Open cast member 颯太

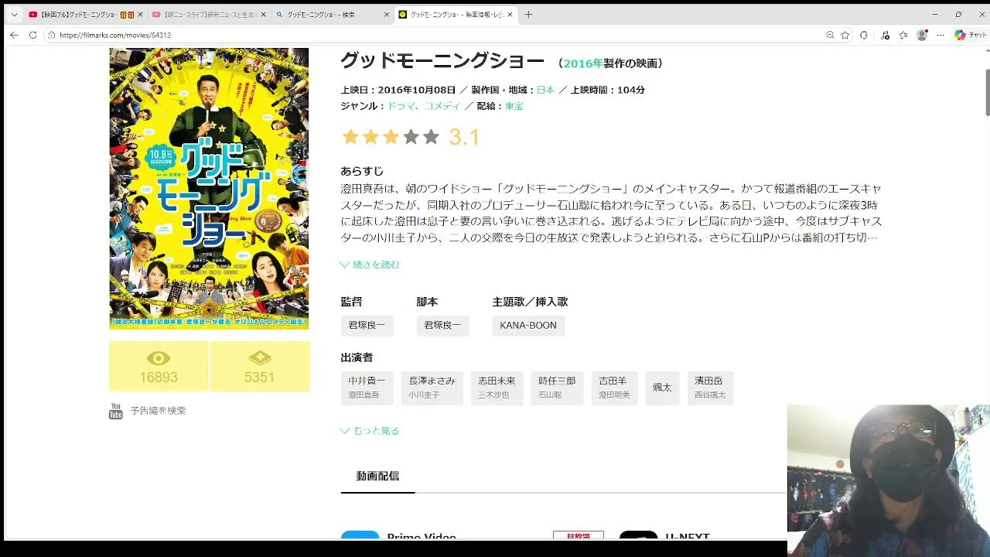coord(662,388)
